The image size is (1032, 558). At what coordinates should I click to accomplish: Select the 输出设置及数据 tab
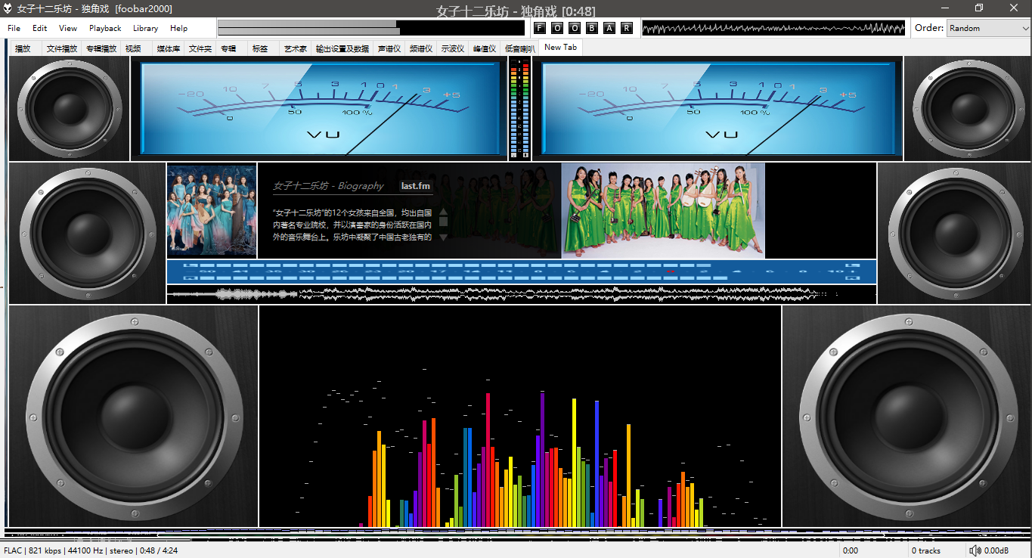pos(342,48)
